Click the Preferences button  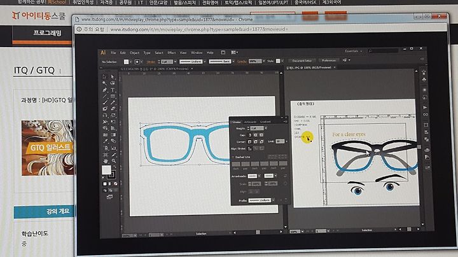(329, 60)
